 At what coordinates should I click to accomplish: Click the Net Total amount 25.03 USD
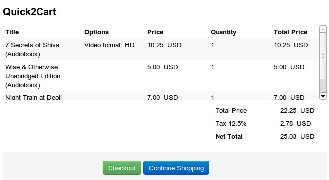[x=297, y=136]
